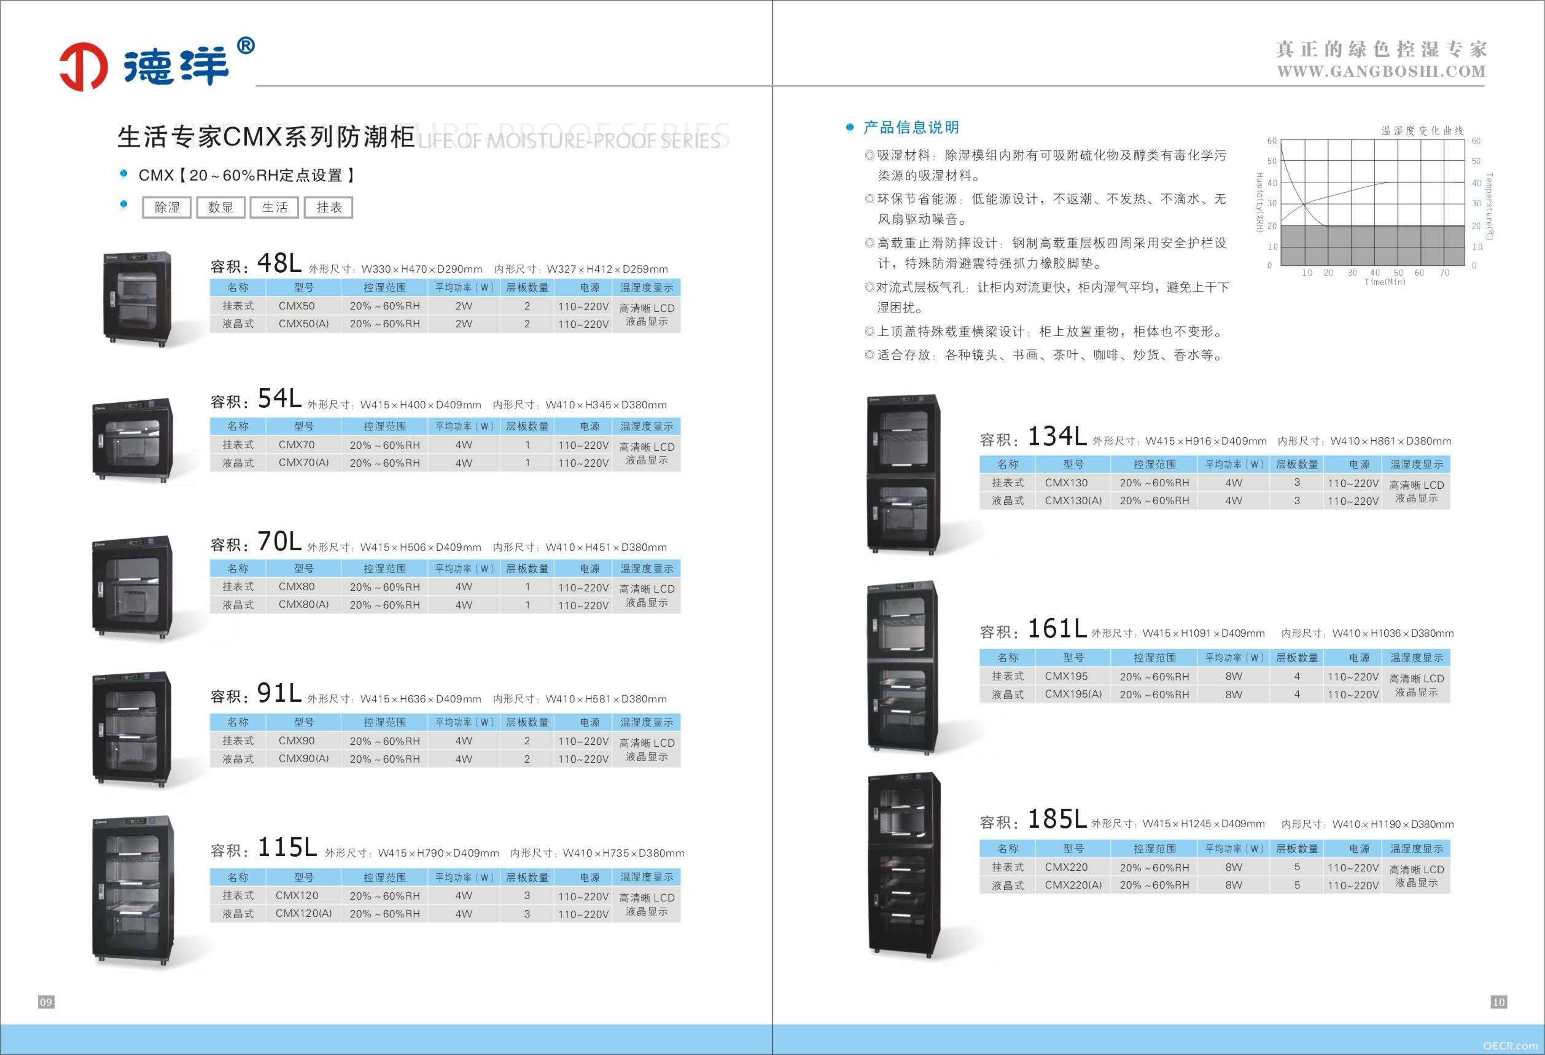Click the 容积 91L heading
This screenshot has width=1545, height=1055.
point(256,694)
